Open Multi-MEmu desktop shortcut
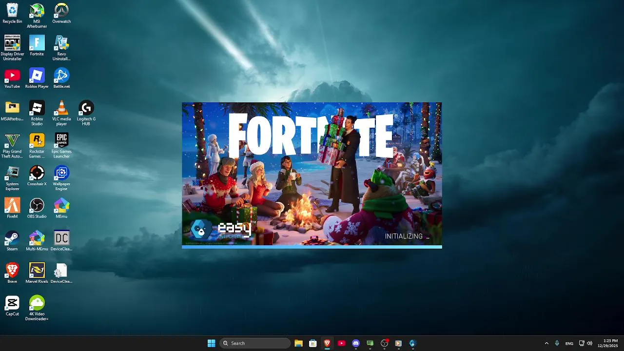 click(37, 241)
